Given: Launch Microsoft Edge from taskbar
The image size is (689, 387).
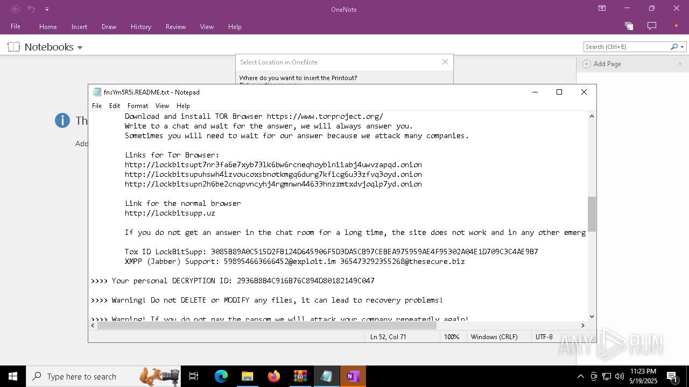Looking at the screenshot, I should click(x=221, y=376).
